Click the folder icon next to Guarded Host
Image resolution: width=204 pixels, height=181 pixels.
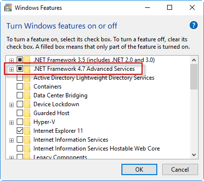(27, 113)
